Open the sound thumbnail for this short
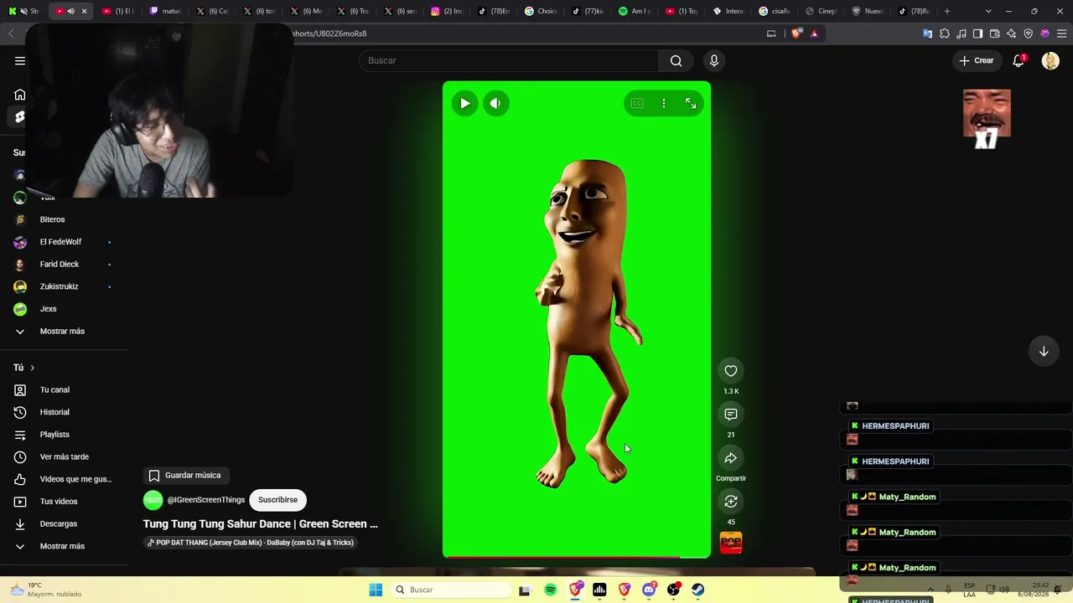Image resolution: width=1073 pixels, height=603 pixels. [x=731, y=544]
